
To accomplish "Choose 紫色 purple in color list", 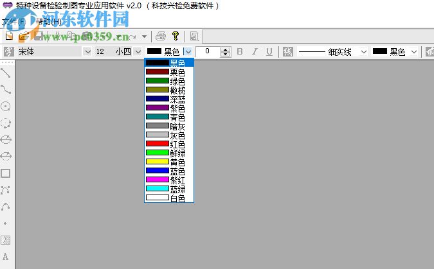I will (x=169, y=108).
